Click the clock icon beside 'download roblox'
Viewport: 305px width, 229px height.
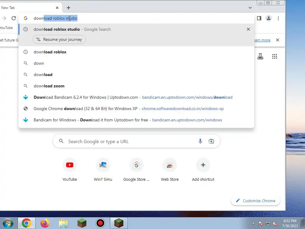[26, 52]
